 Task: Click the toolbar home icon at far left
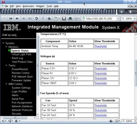pyautogui.click(x=4, y=19)
